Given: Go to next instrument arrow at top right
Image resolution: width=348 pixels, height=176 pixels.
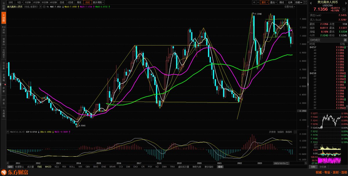Looking at the screenshot, I should (346, 3).
